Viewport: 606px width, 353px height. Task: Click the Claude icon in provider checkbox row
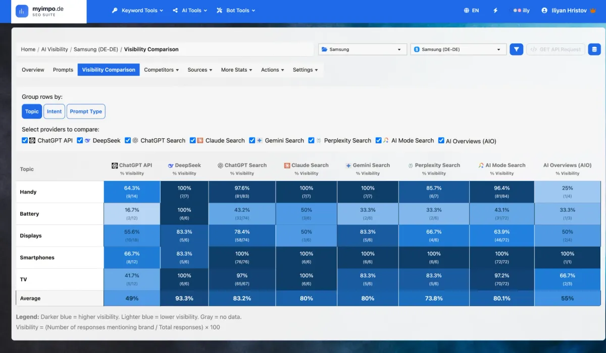point(200,141)
